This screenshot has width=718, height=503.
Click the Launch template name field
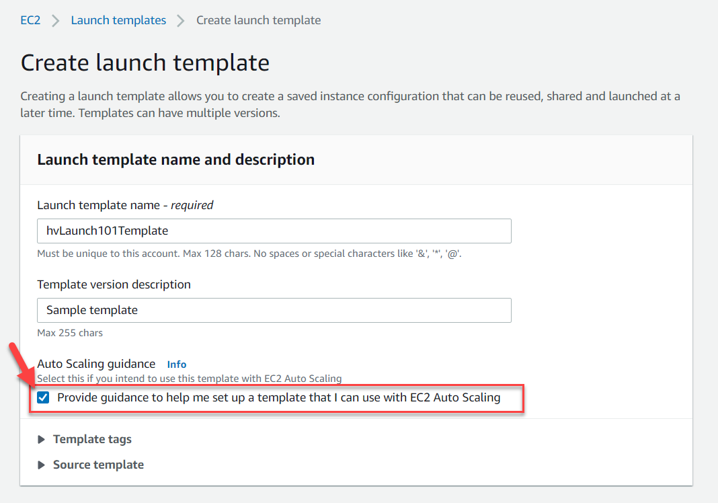pos(274,231)
